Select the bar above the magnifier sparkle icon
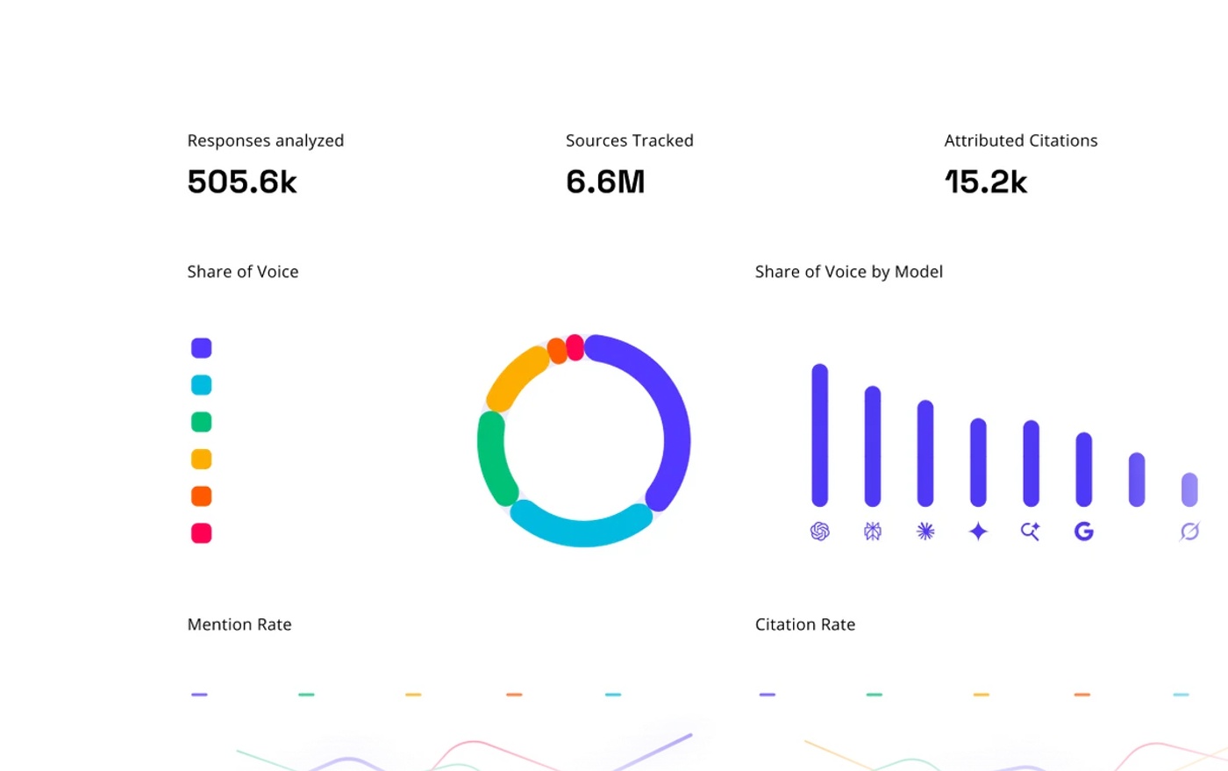The image size is (1228, 771). tap(1032, 463)
